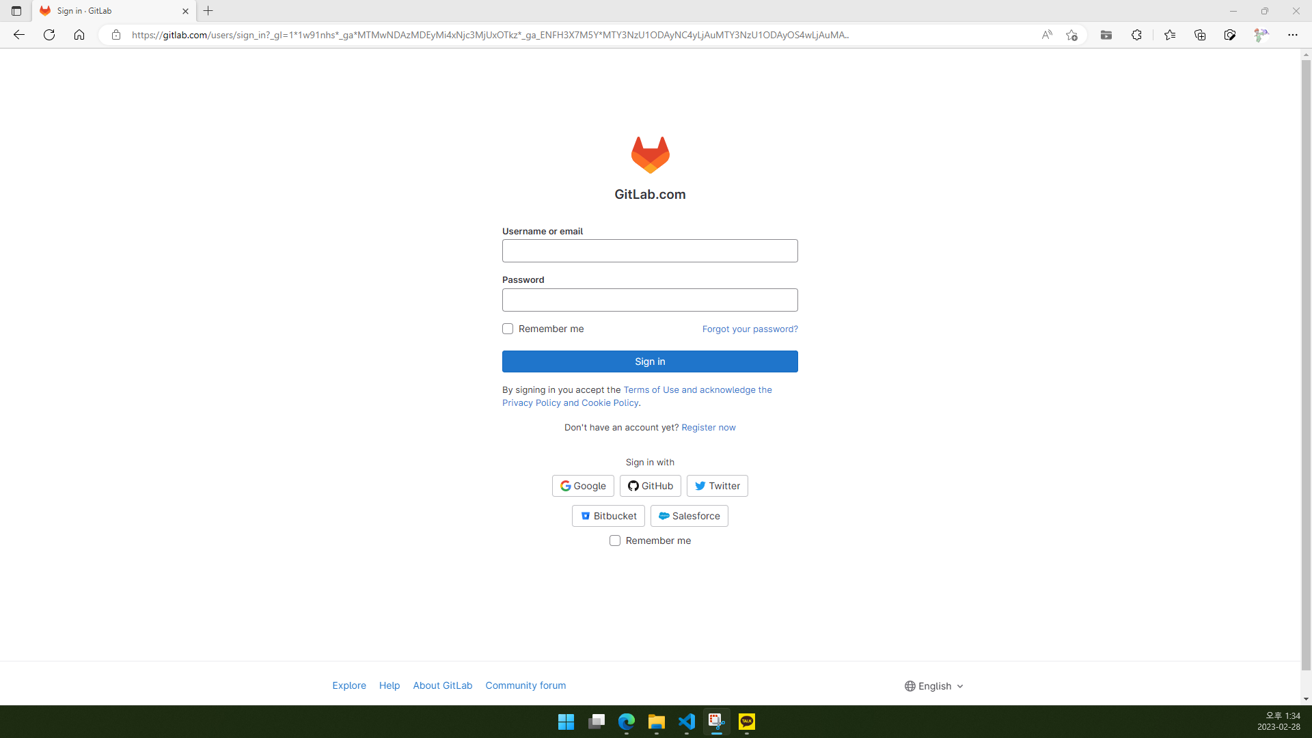Click the browser extensions puzzle icon
Screen dimensions: 1312x738
point(1138,35)
